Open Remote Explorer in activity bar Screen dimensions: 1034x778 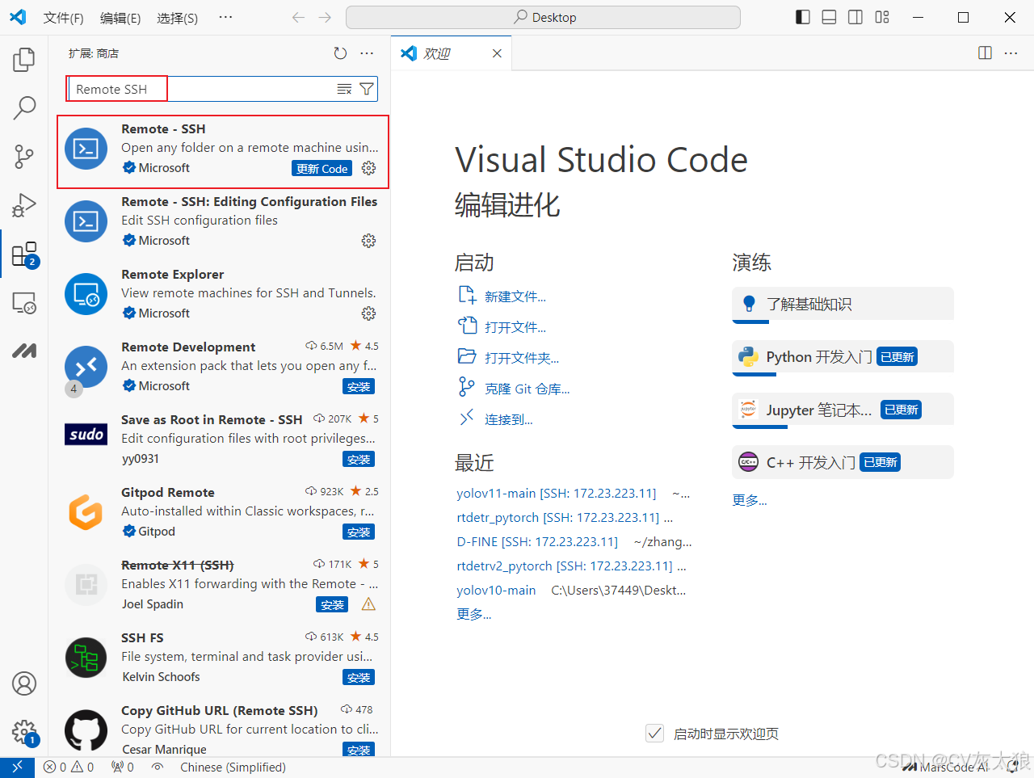[x=24, y=303]
